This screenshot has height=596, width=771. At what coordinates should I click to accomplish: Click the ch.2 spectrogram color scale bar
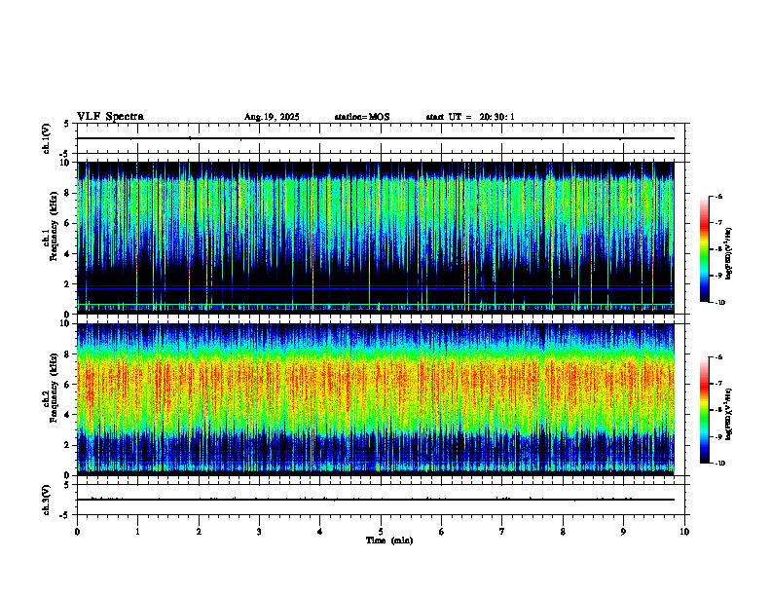point(704,410)
